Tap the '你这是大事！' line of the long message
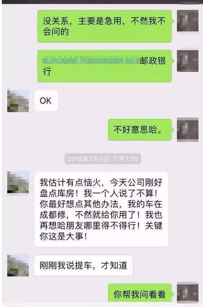This screenshot has width=203, height=307. 63,236
